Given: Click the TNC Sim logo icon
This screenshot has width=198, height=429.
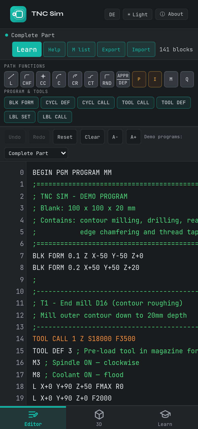Looking at the screenshot, I should point(18,14).
